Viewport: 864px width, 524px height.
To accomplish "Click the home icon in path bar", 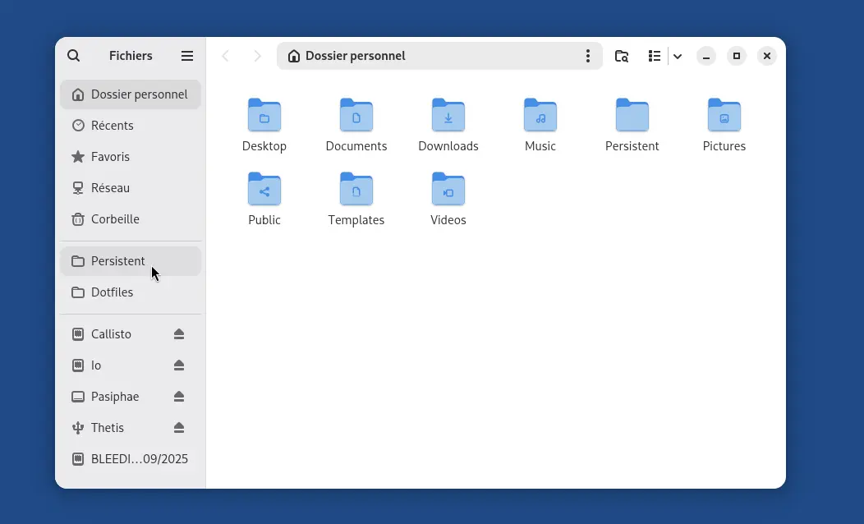I will tap(294, 56).
